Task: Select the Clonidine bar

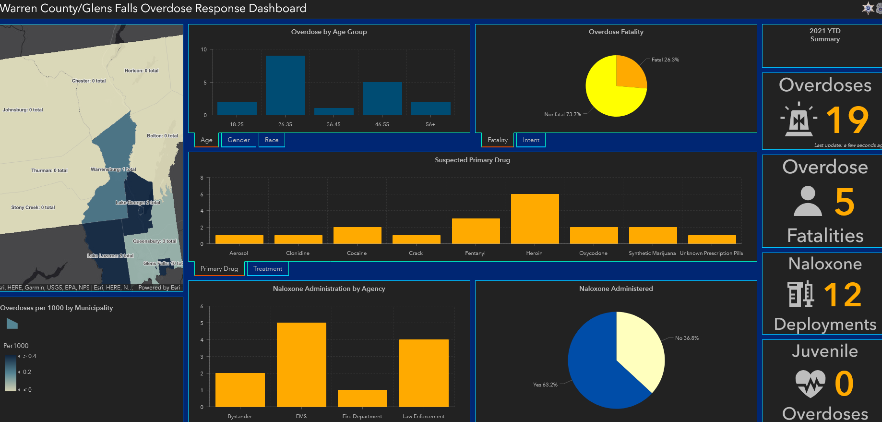Action: click(298, 240)
